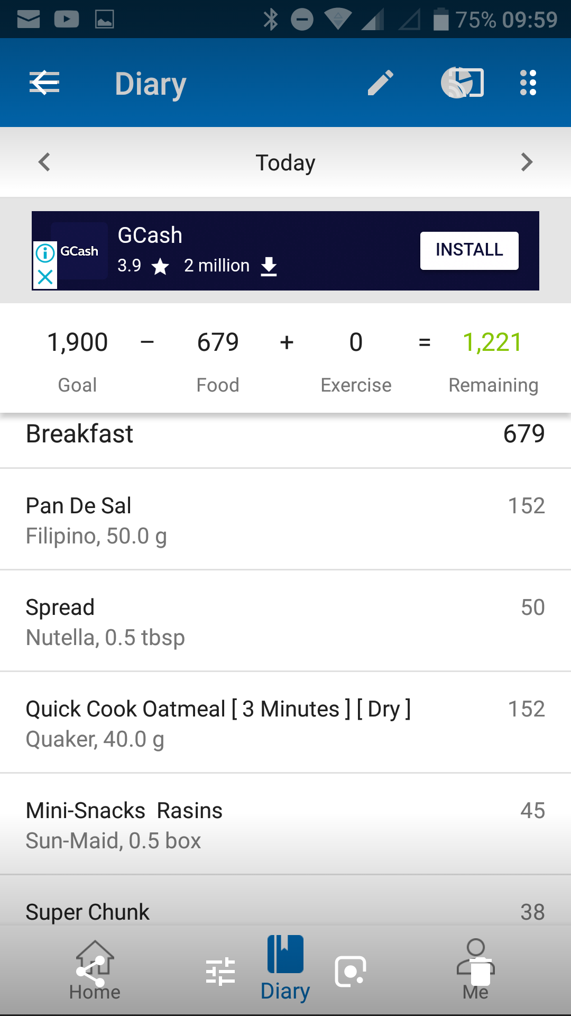571x1016 pixels.
Task: Select the Nutella Spread entry
Action: point(285,621)
